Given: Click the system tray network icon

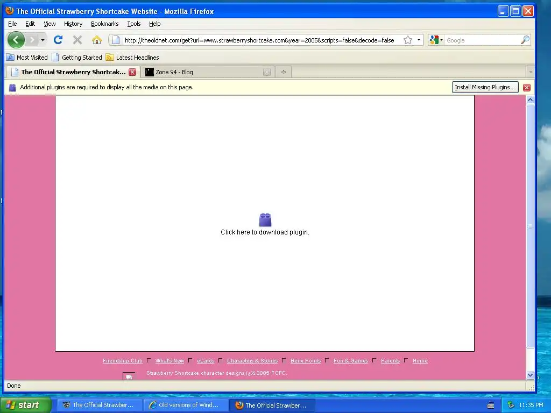Looking at the screenshot, I should (511, 405).
